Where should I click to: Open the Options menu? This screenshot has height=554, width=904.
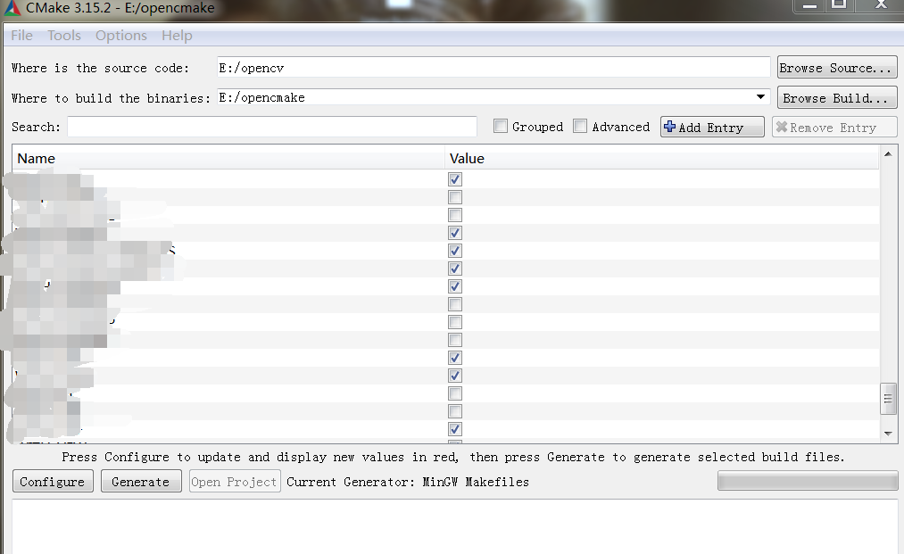coord(120,35)
